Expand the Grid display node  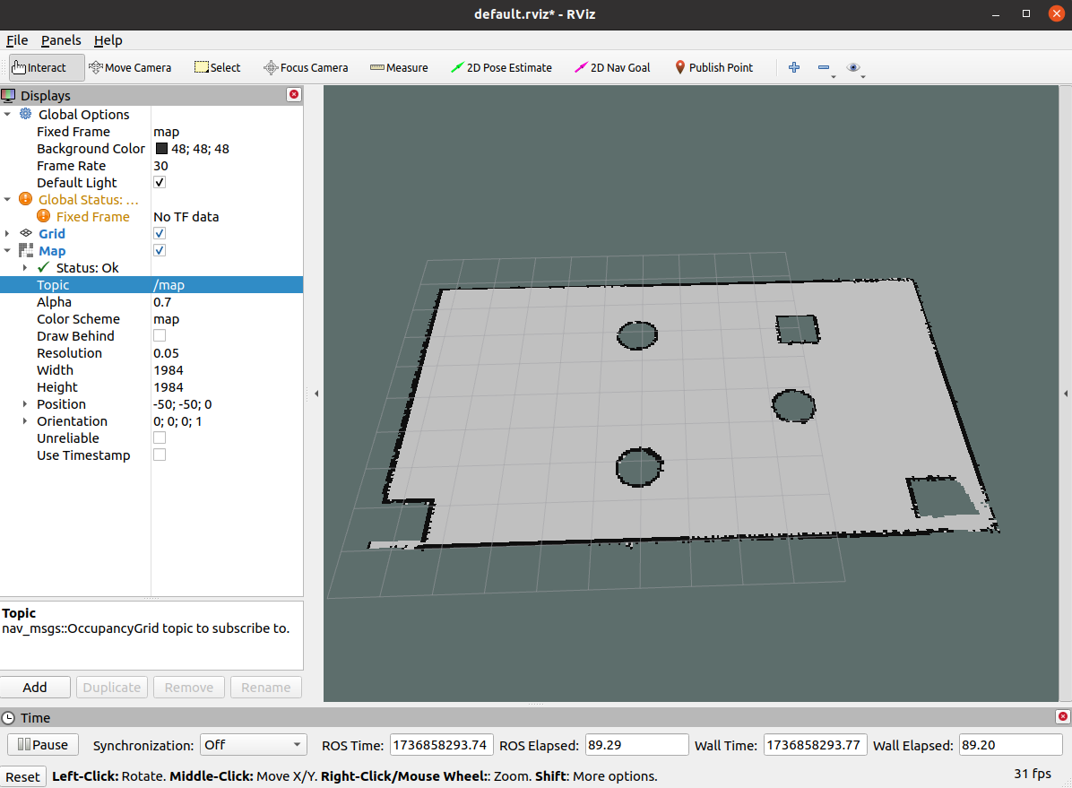[x=7, y=234]
